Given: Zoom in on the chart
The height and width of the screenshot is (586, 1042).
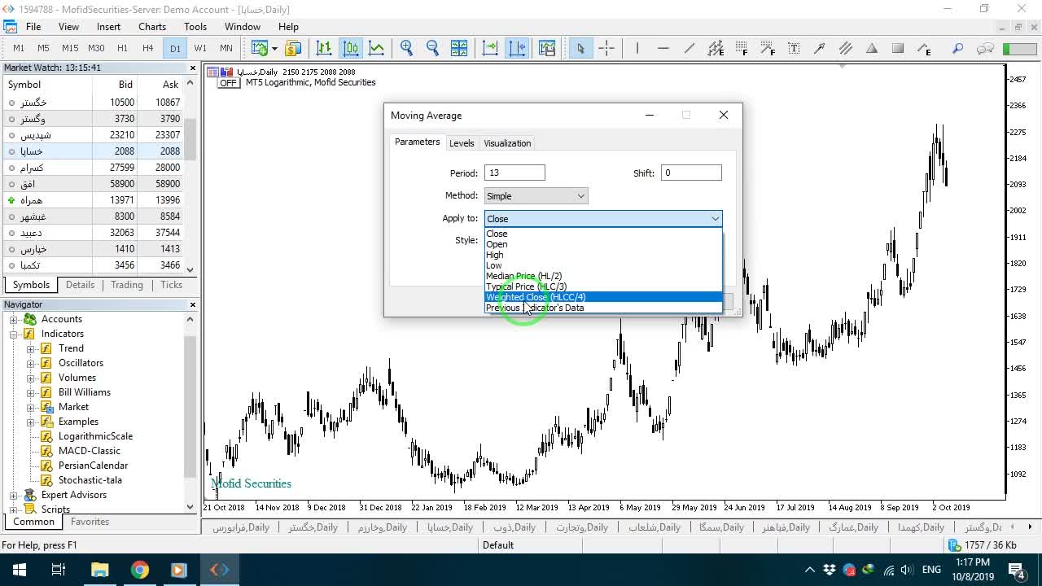Looking at the screenshot, I should [407, 48].
